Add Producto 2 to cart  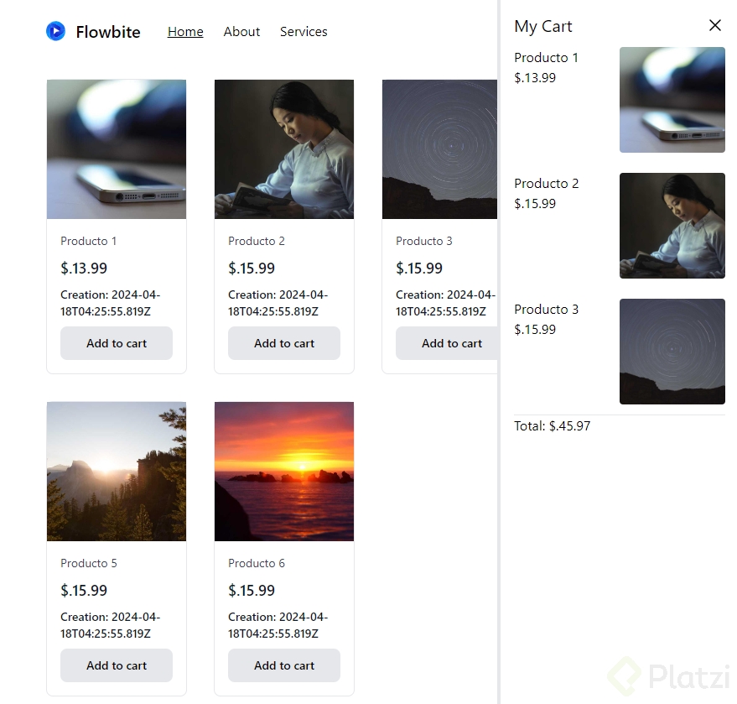284,343
